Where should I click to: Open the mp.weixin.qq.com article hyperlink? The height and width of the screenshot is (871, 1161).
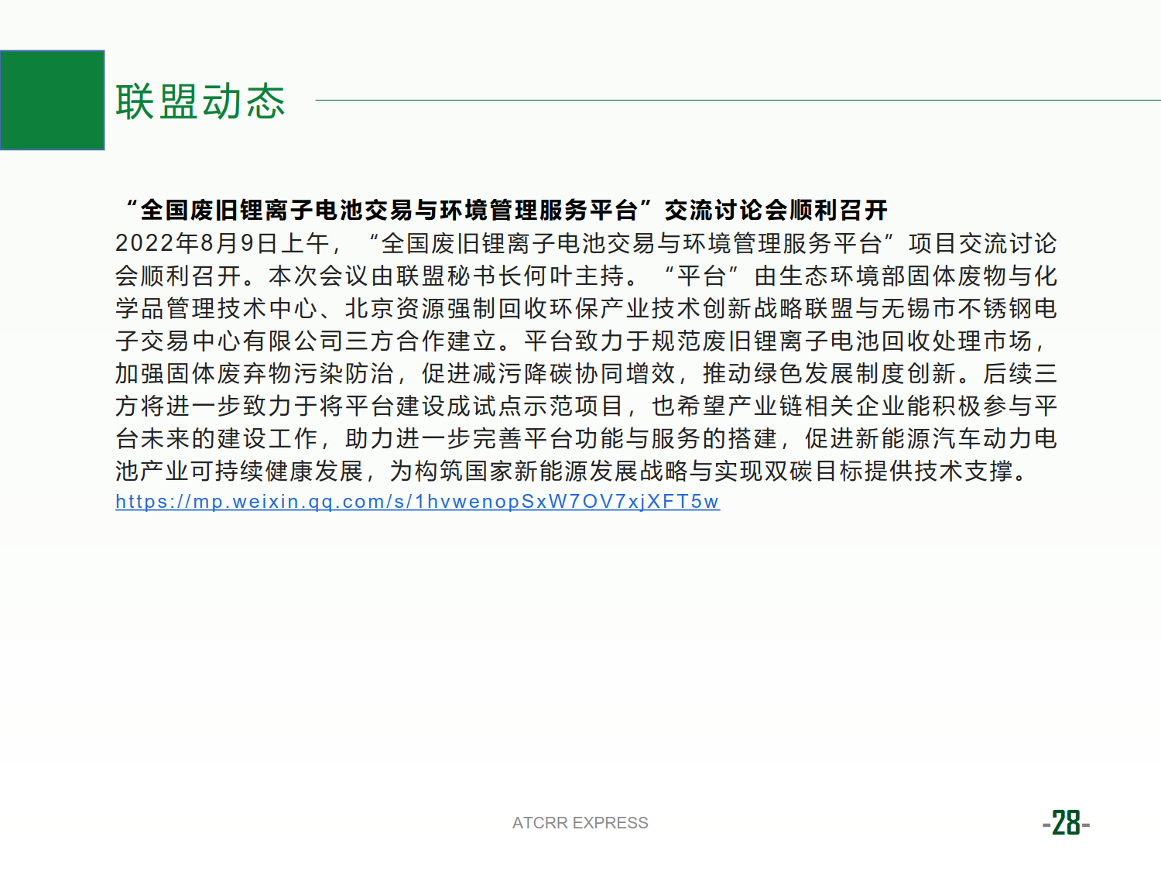tap(417, 502)
